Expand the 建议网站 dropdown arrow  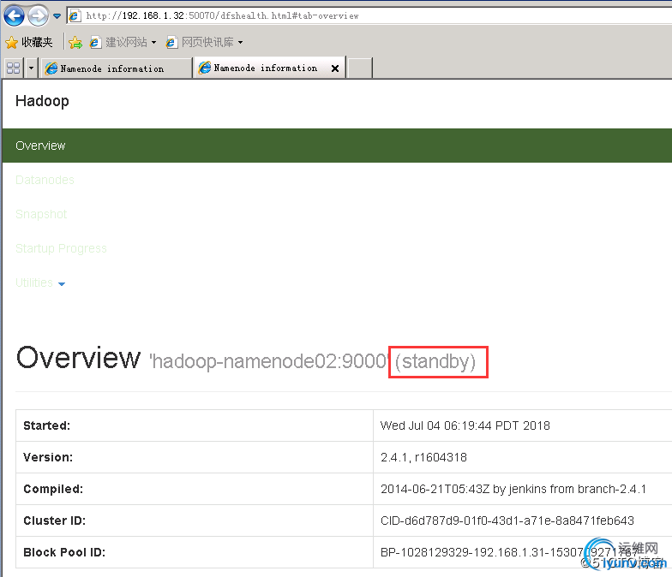(x=154, y=43)
